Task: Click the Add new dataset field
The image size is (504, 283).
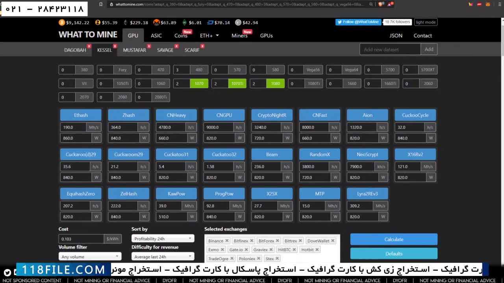Action: pyautogui.click(x=390, y=50)
